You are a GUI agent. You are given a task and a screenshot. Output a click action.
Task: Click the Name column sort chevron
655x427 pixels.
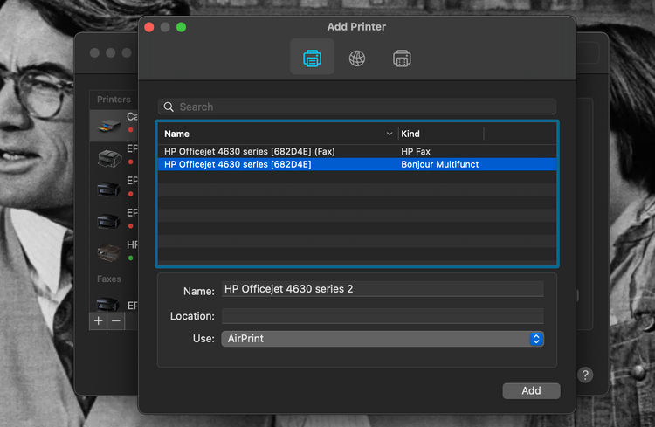(390, 134)
